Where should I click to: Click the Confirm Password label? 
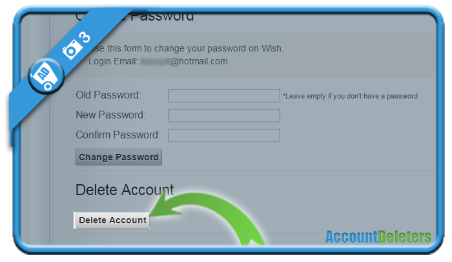(x=118, y=135)
